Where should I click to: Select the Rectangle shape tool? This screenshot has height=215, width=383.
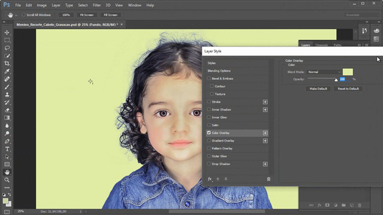pos(7,165)
